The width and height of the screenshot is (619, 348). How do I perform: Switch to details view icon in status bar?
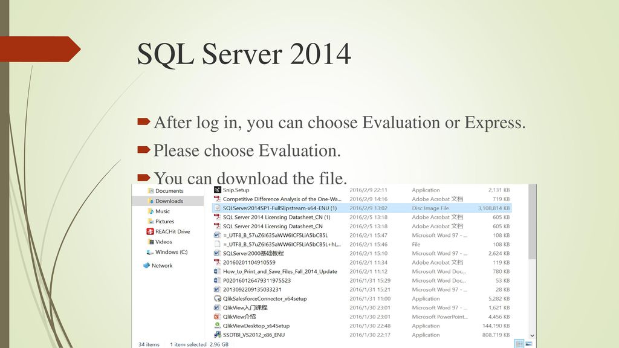(519, 344)
